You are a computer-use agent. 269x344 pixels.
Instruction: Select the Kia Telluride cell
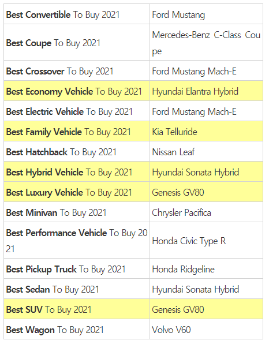(x=206, y=131)
